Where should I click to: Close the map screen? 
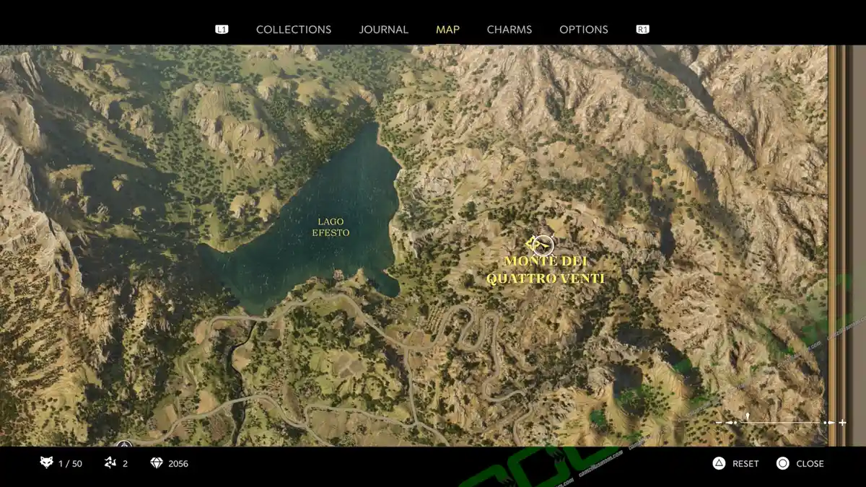810,464
